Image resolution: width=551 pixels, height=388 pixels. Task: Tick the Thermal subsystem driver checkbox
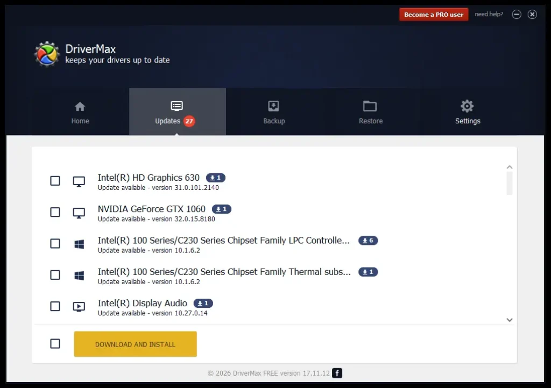[55, 275]
